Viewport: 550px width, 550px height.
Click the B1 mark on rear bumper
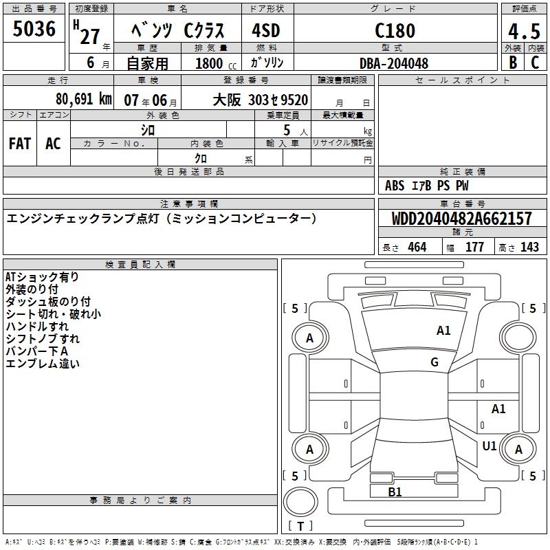click(395, 492)
